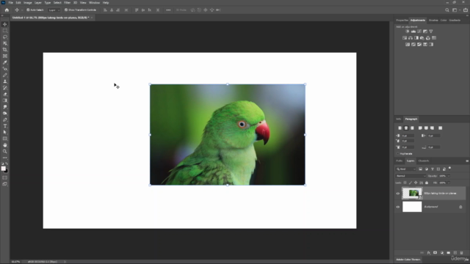Click the delete layer trash icon

tap(461, 253)
